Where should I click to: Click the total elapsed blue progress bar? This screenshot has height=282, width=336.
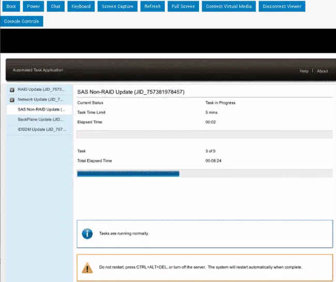tap(128, 174)
